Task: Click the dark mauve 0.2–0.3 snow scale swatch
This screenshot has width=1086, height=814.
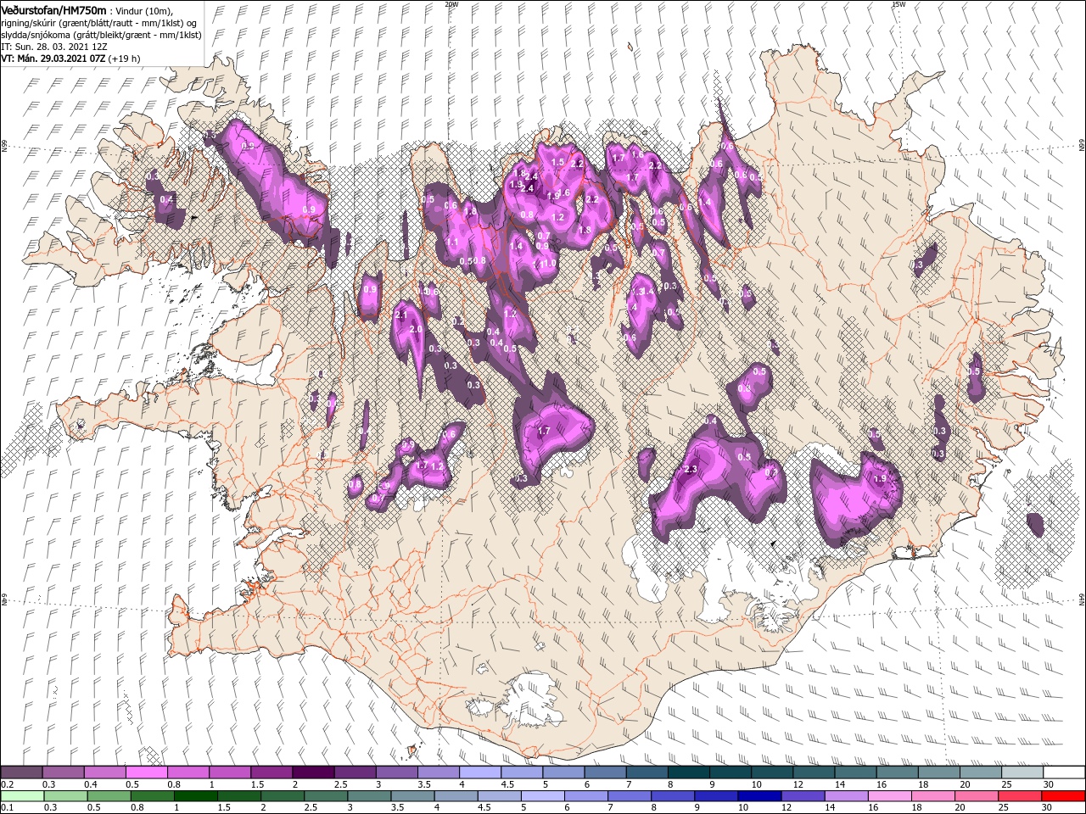Action: [21, 772]
